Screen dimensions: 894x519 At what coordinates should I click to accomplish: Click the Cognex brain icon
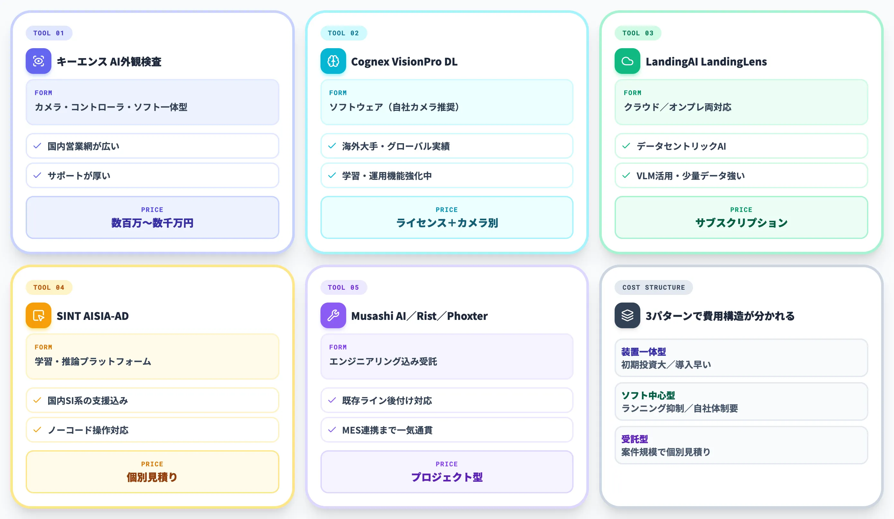(333, 61)
